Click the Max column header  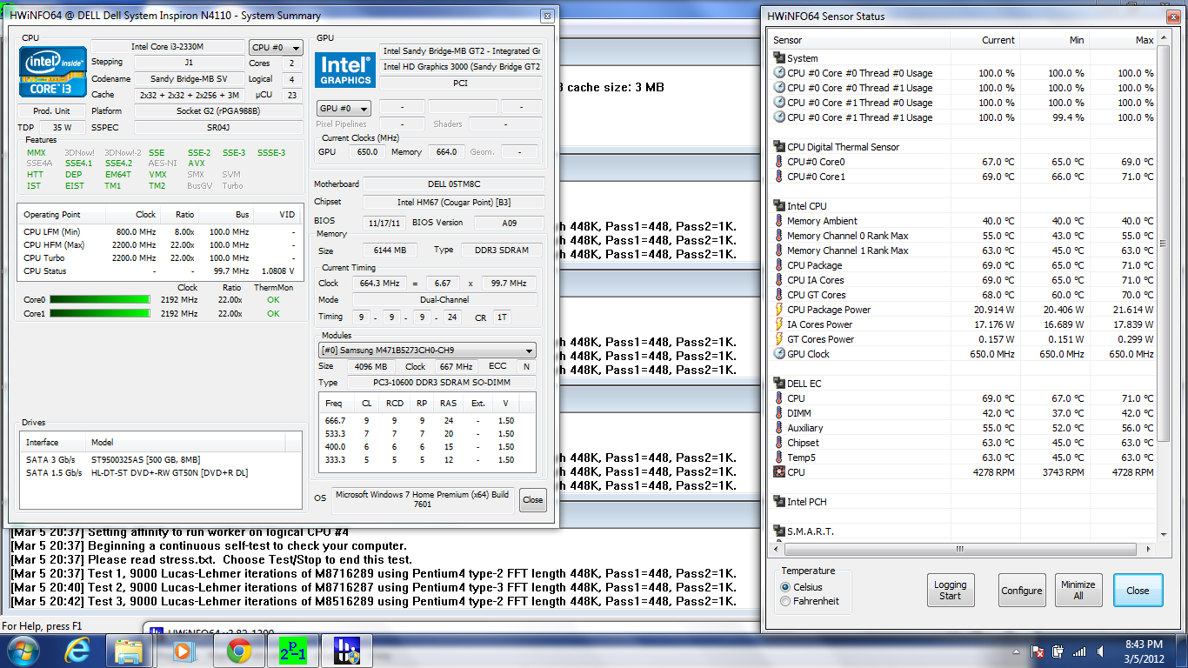[1124, 40]
